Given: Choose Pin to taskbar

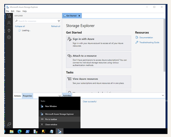Looking at the screenshot, I should click(60, 119).
